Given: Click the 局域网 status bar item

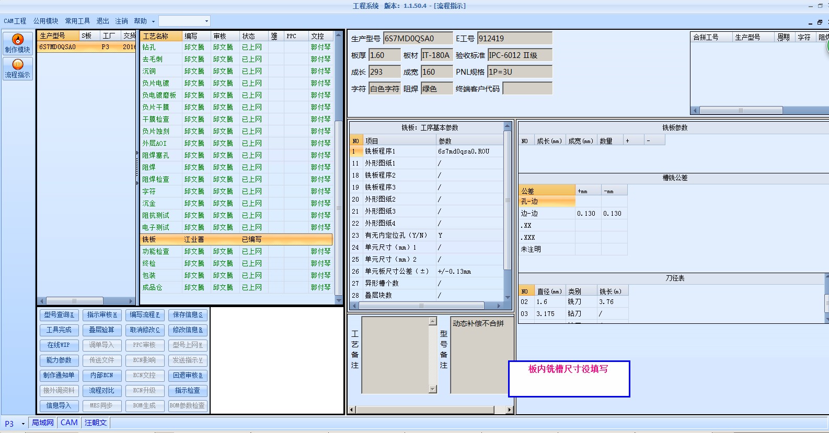Looking at the screenshot, I should click(43, 423).
